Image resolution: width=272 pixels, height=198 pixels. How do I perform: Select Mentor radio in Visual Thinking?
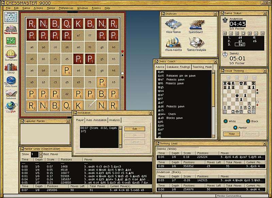click(235, 128)
